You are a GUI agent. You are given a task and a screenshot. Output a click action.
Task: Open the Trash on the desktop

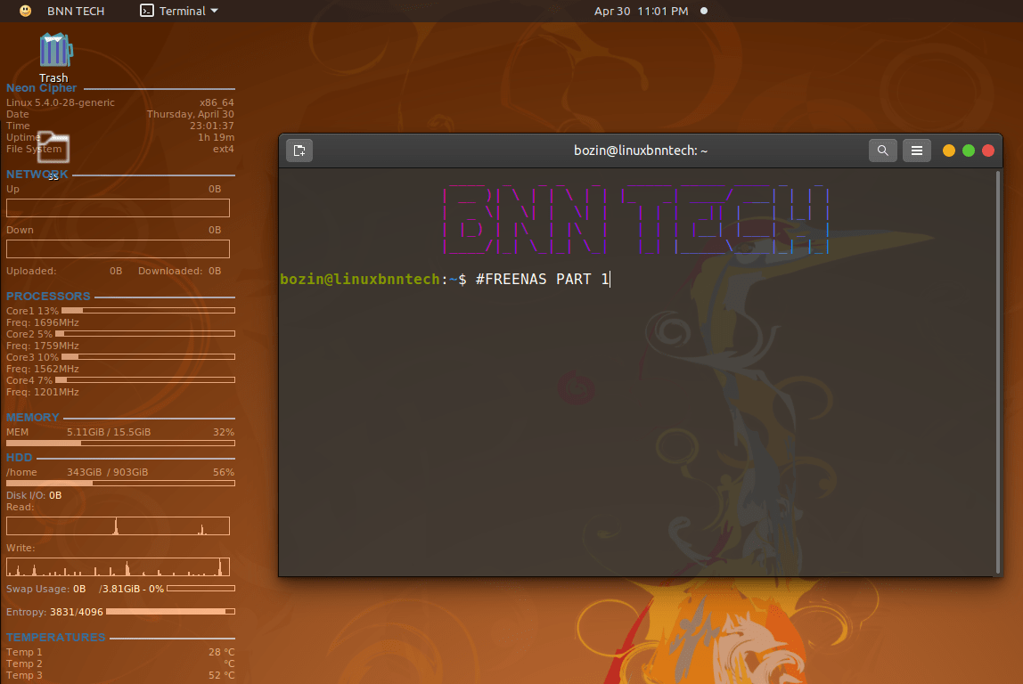[53, 49]
